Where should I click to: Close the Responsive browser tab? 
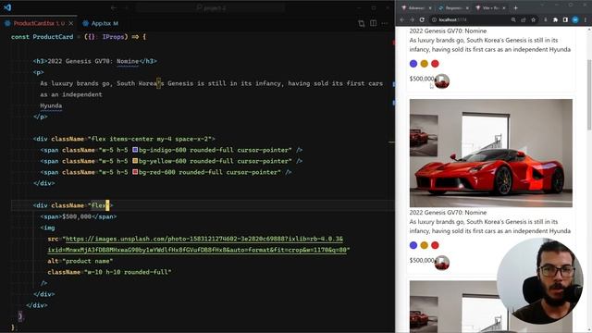tap(467, 8)
